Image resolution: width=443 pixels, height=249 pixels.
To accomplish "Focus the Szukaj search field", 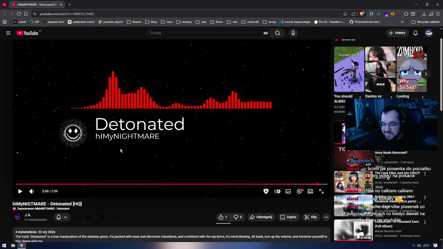I will (x=205, y=33).
